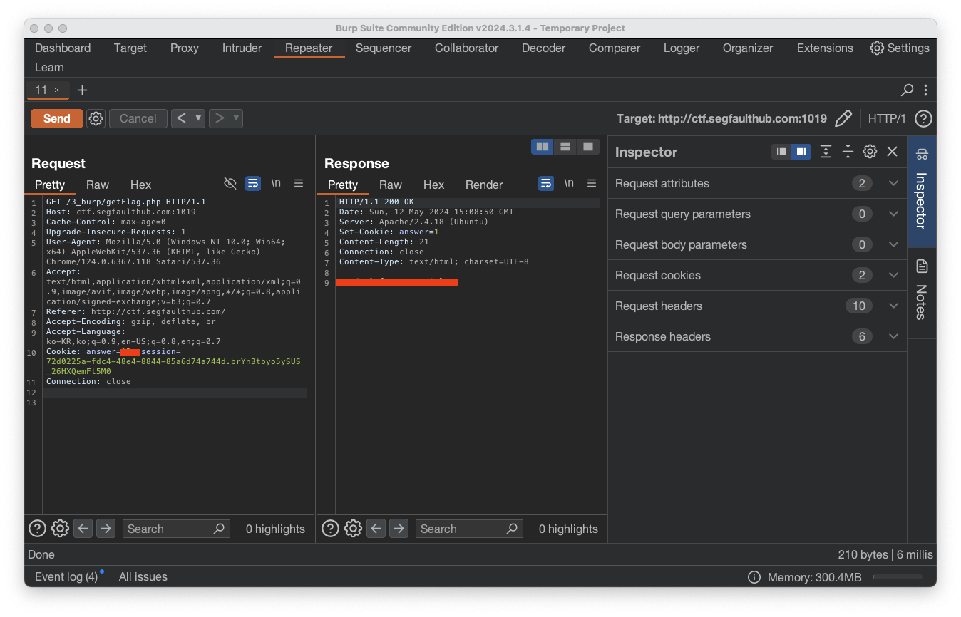Open Burp Settings
The width and height of the screenshot is (961, 617).
(900, 48)
